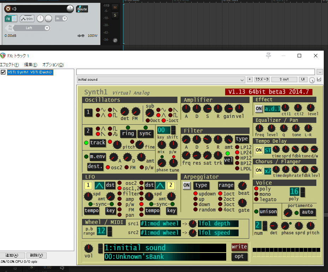Select oscillator 1 button
This screenshot has height=272, width=328.
tap(88, 112)
